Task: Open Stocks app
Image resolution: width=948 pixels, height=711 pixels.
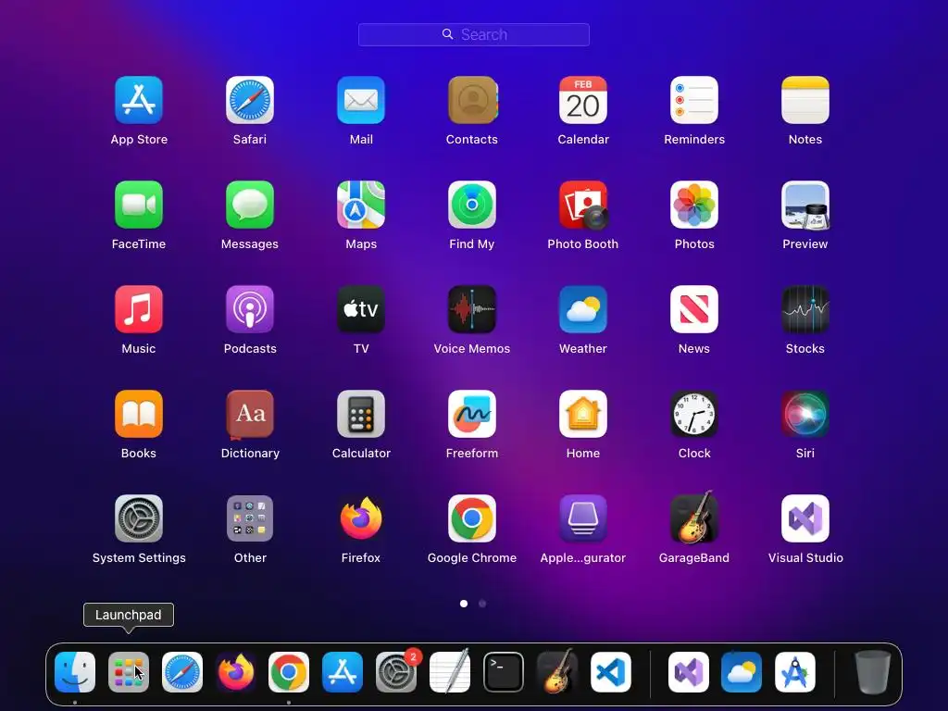Action: pyautogui.click(x=805, y=309)
